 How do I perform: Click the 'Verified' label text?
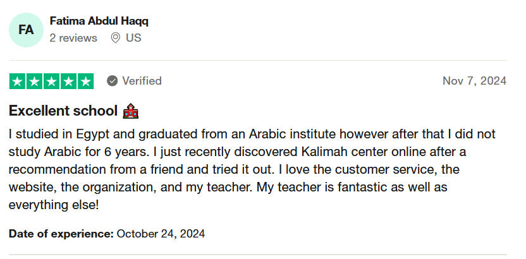tap(142, 81)
